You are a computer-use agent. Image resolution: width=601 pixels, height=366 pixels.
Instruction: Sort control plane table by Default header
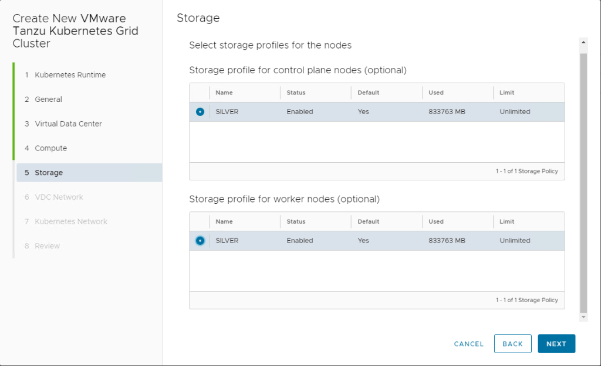pos(369,93)
